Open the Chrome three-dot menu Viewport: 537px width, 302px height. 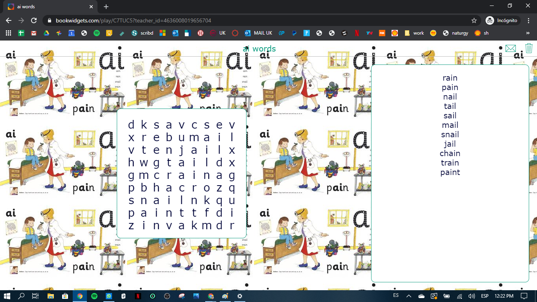point(528,20)
